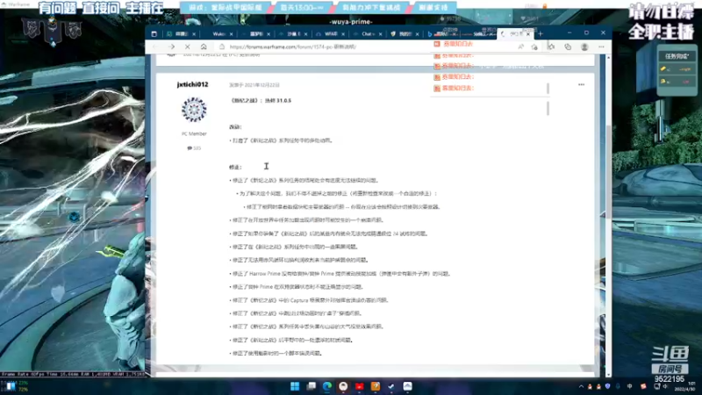Click the first red notification entry
This screenshot has height=395, width=702.
(x=453, y=44)
